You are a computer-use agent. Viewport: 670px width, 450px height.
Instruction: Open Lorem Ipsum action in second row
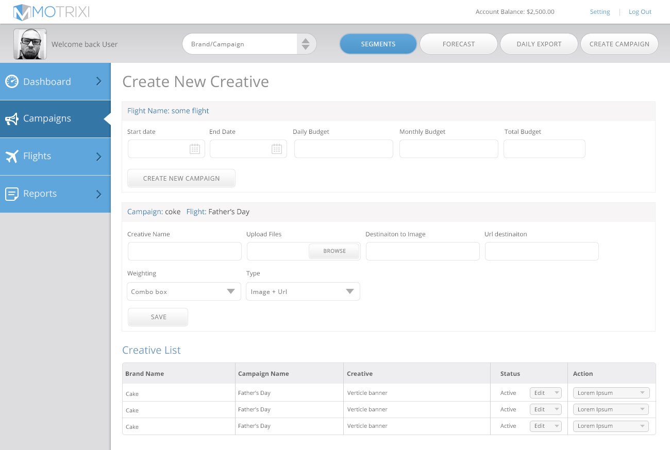pos(611,409)
